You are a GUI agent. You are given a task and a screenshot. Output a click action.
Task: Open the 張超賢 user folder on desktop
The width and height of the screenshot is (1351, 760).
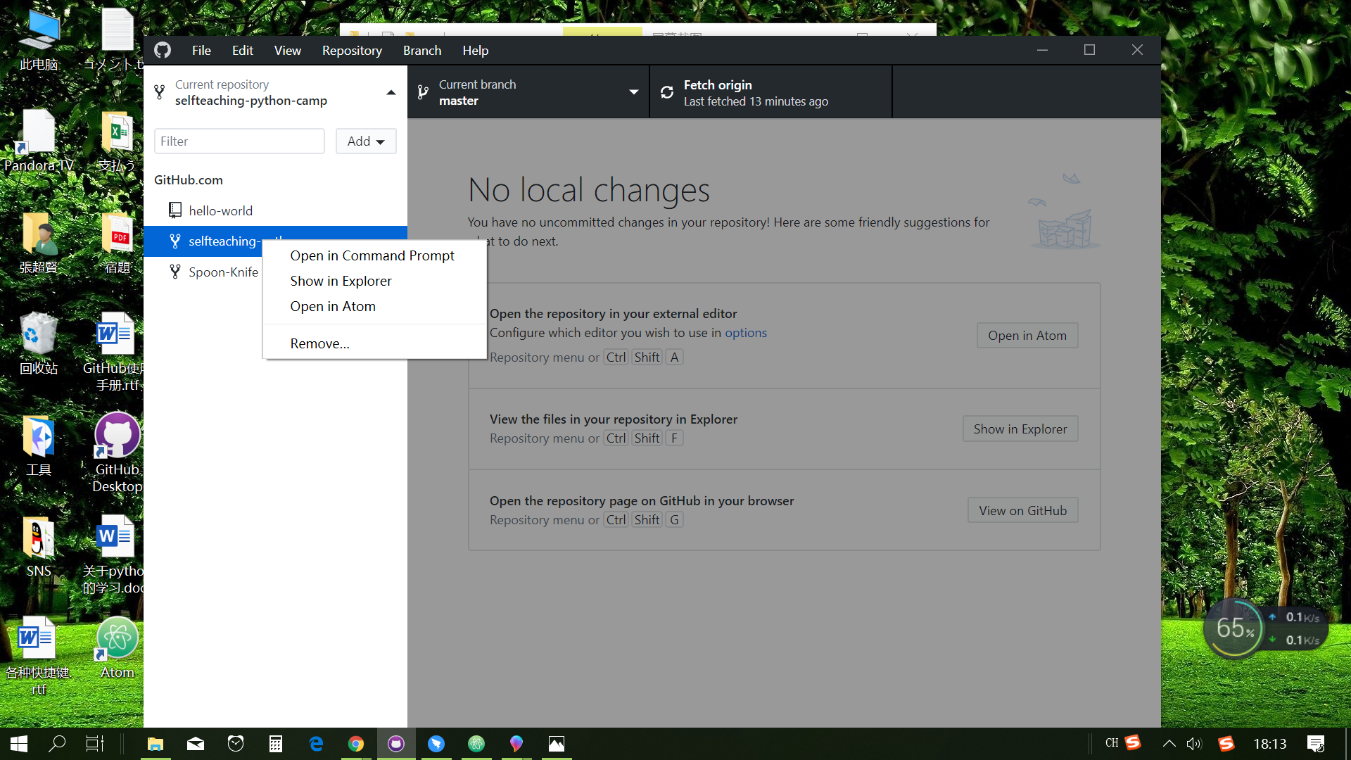(39, 243)
